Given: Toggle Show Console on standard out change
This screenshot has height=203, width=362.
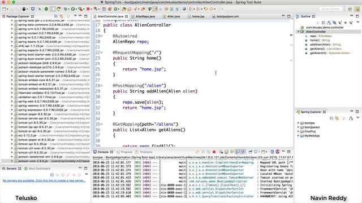Looking at the screenshot, I should pyautogui.click(x=238, y=152).
